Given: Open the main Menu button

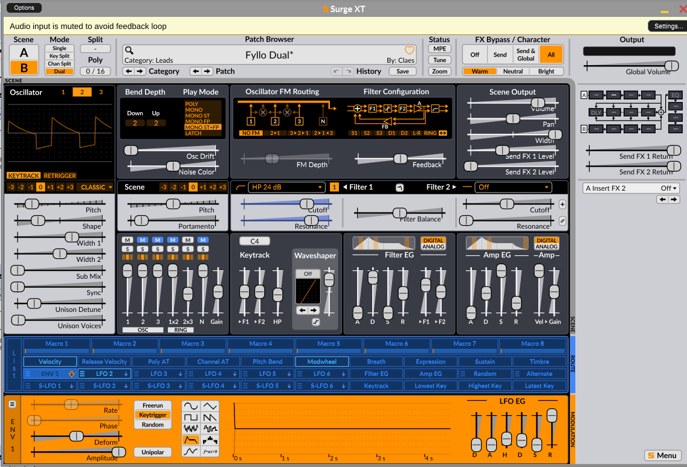Looking at the screenshot, I should point(662,455).
